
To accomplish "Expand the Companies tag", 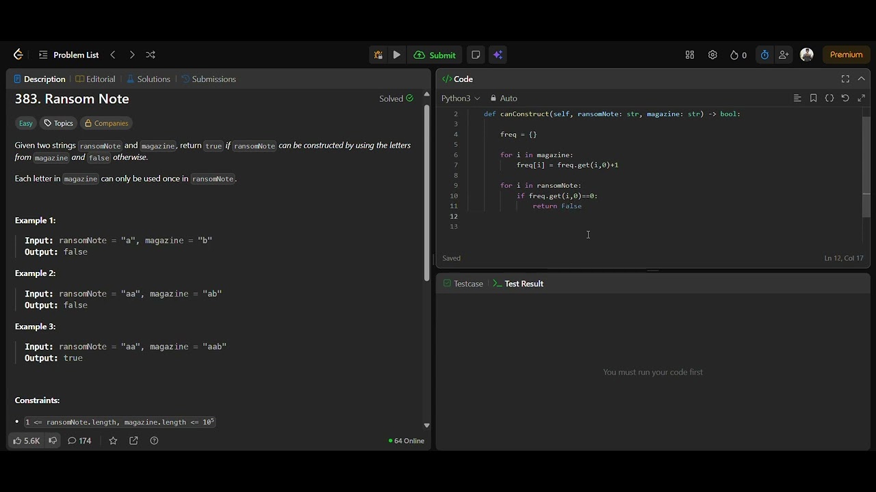I will coord(106,123).
